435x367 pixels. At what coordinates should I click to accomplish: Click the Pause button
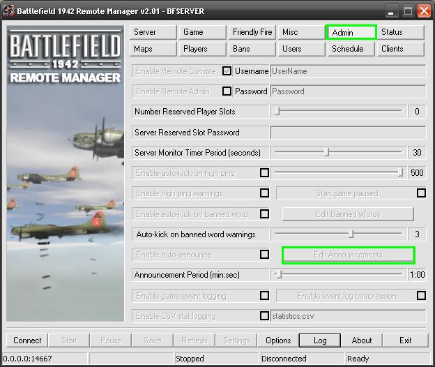point(111,340)
